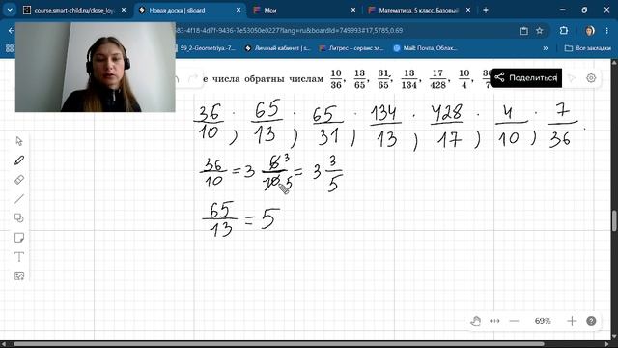Click the fit-to-width arrows icon
Screen dimensions: 618x348
tap(494, 321)
